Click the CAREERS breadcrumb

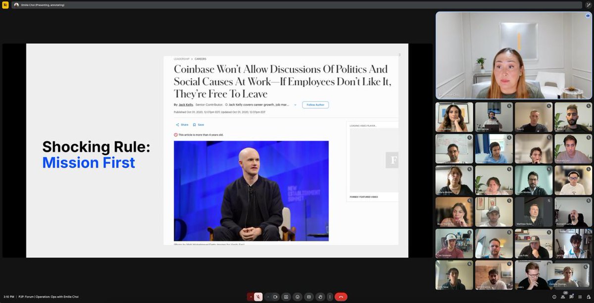pos(201,59)
